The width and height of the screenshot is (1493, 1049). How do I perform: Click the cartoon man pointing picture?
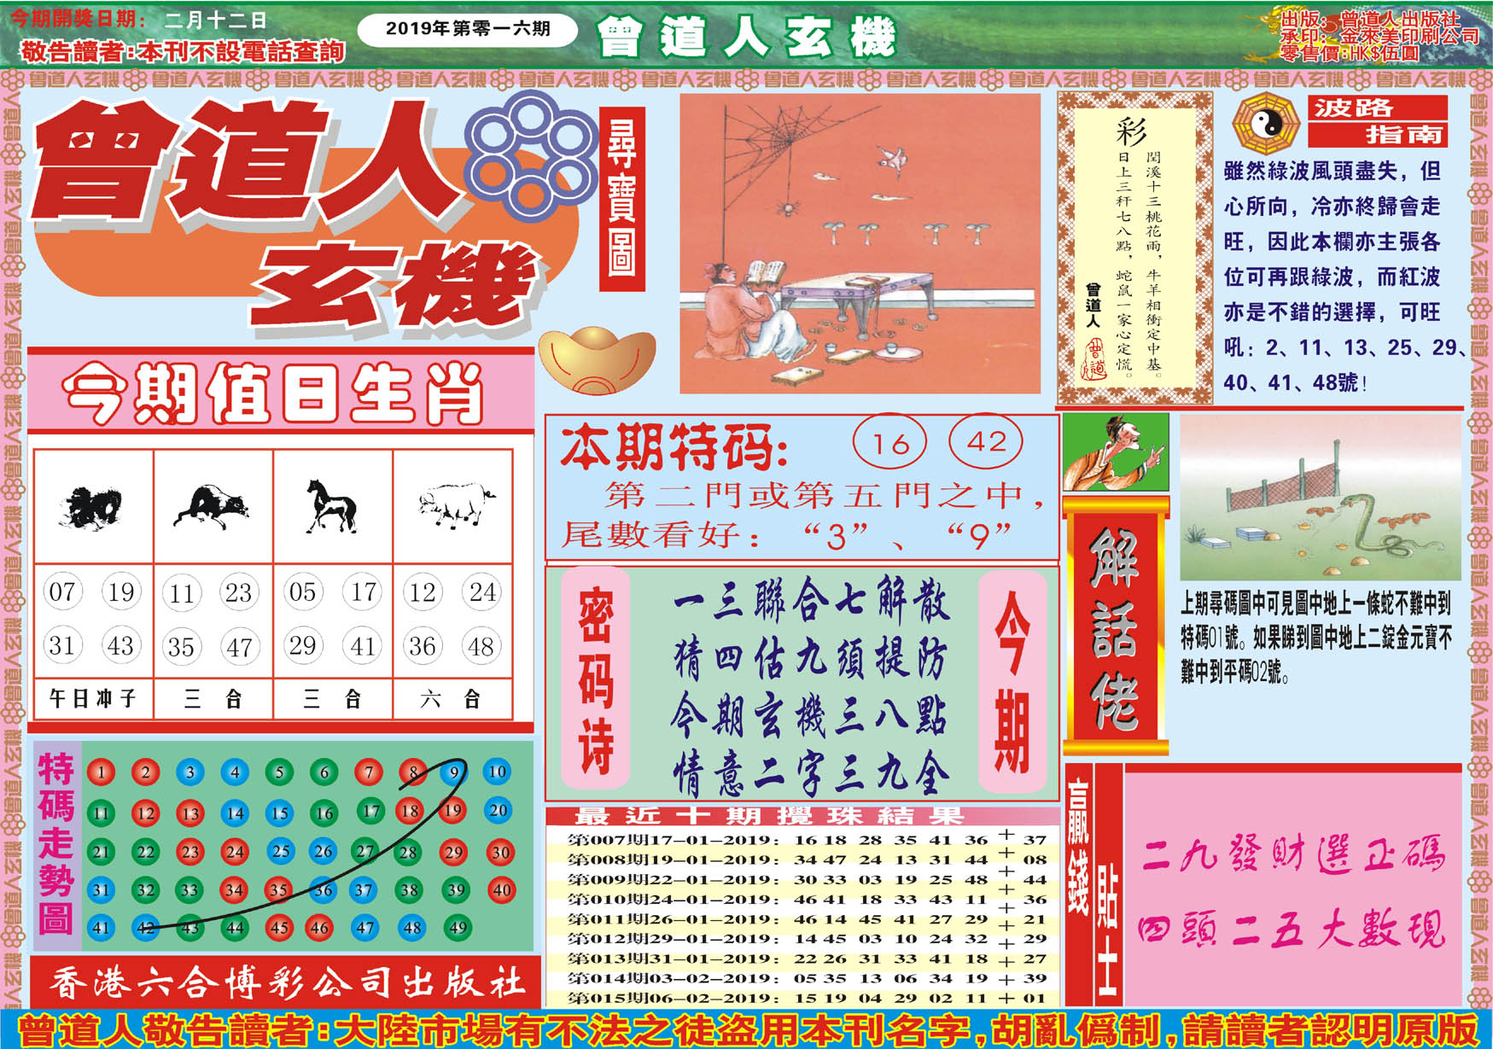coord(1116,453)
